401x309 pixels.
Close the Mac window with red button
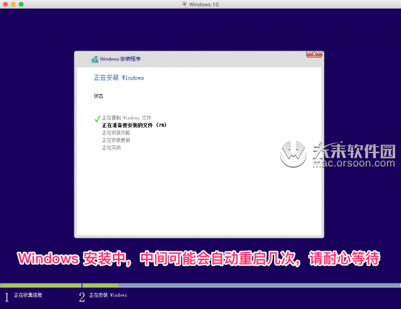pos(5,4)
